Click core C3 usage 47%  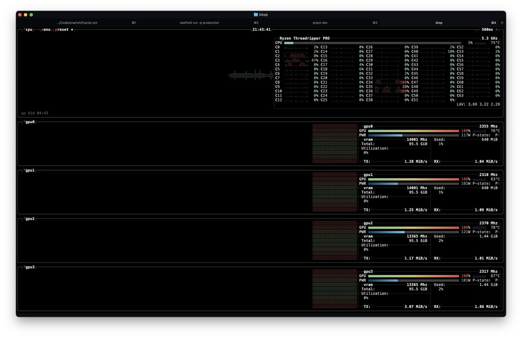pyautogui.click(x=315, y=60)
